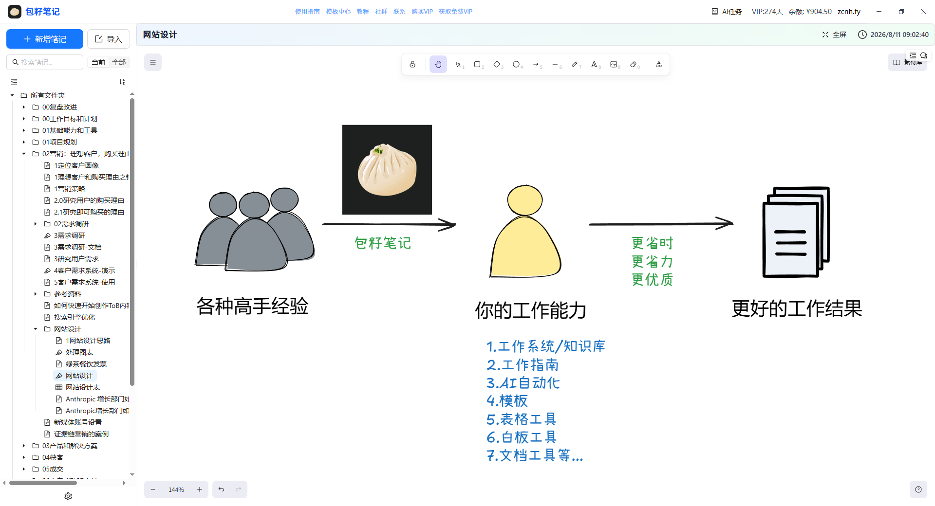Screen dimensions: 935x506
Task: Expand the 00复盘改进 folder
Action: pos(24,107)
